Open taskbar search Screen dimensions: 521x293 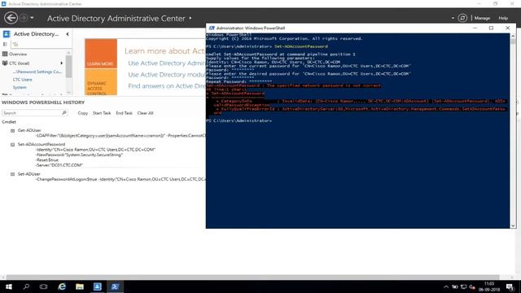click(26, 286)
